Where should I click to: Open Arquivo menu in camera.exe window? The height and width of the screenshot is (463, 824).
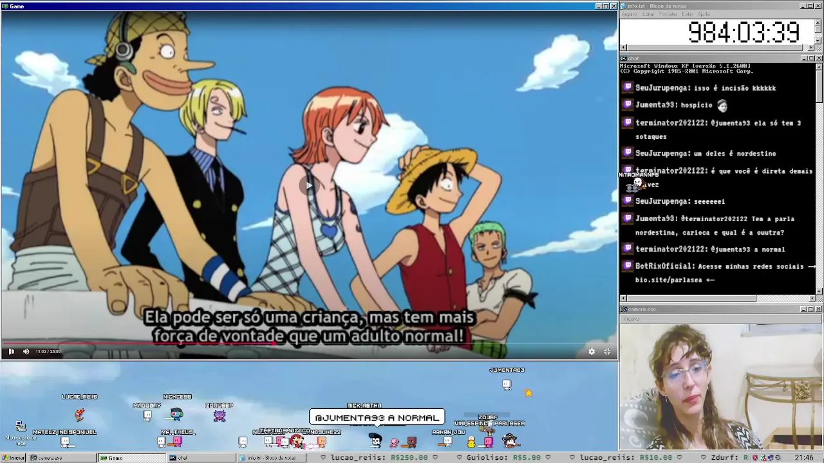(631, 319)
